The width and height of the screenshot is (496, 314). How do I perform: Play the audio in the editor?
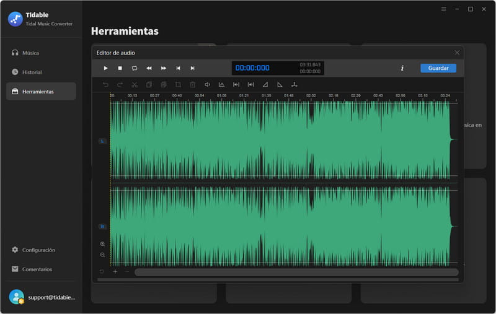105,68
